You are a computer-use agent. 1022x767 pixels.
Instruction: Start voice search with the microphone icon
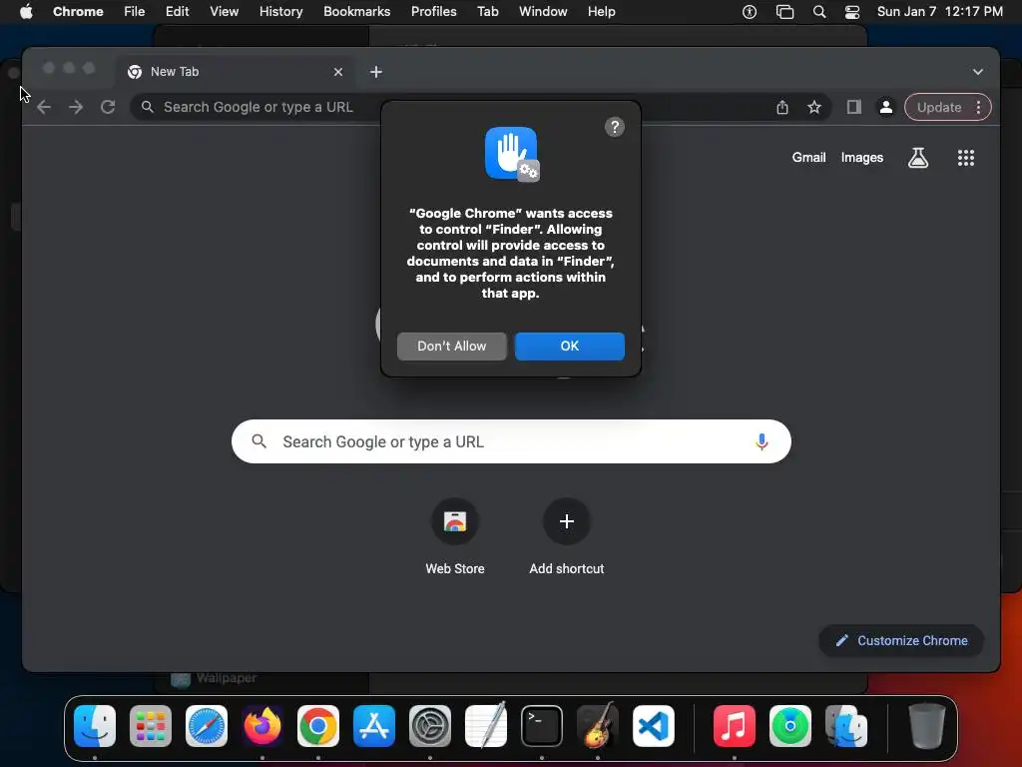coord(762,441)
